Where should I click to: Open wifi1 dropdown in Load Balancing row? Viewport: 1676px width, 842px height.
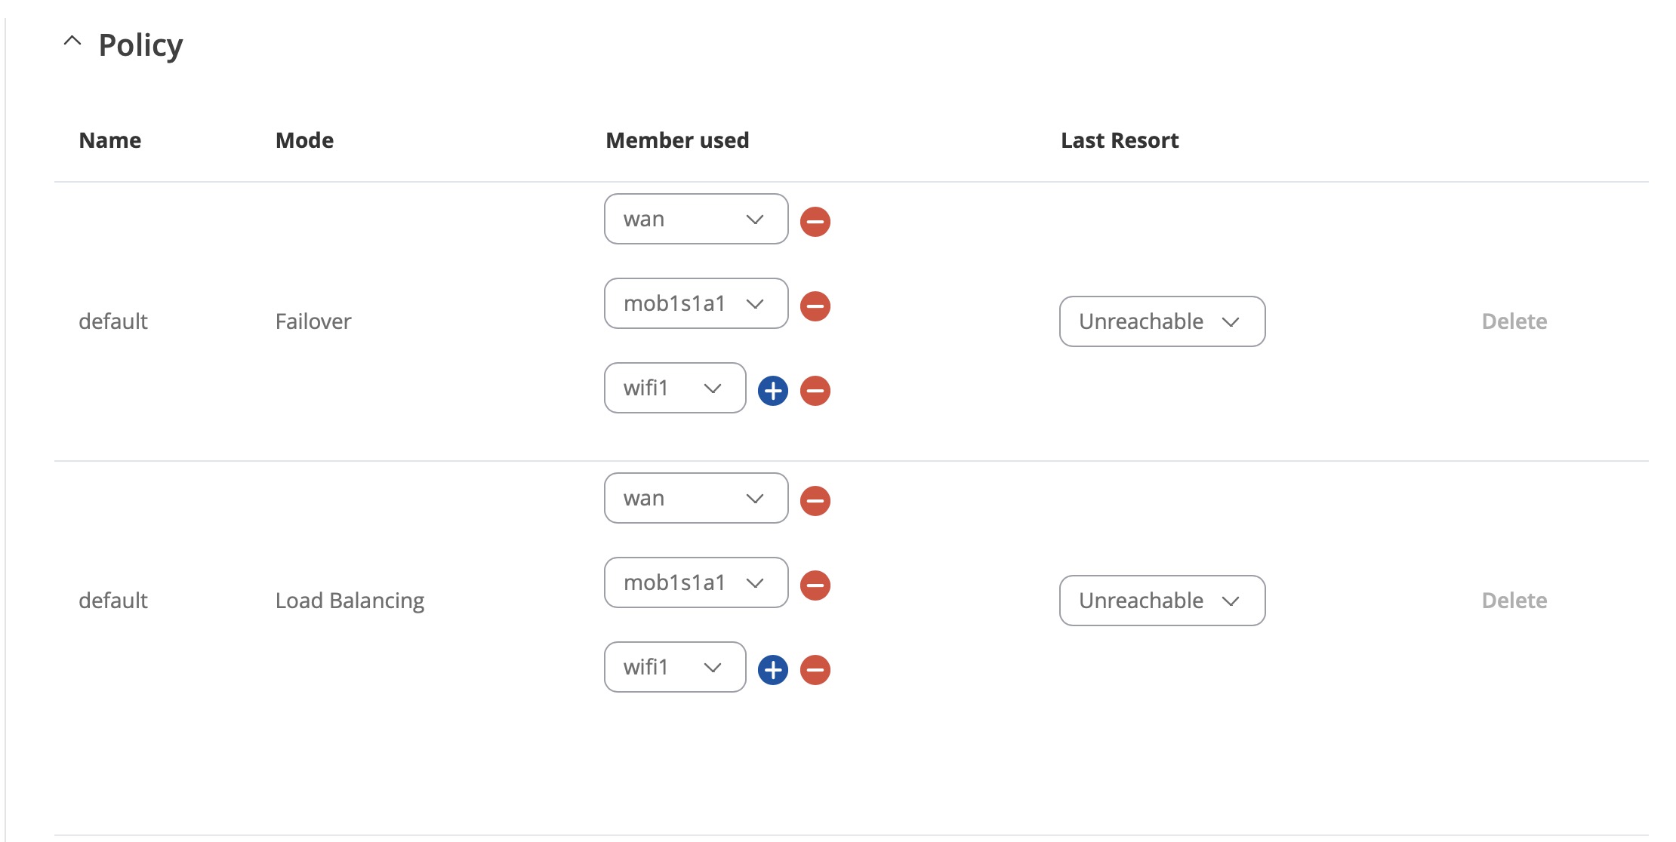point(675,667)
